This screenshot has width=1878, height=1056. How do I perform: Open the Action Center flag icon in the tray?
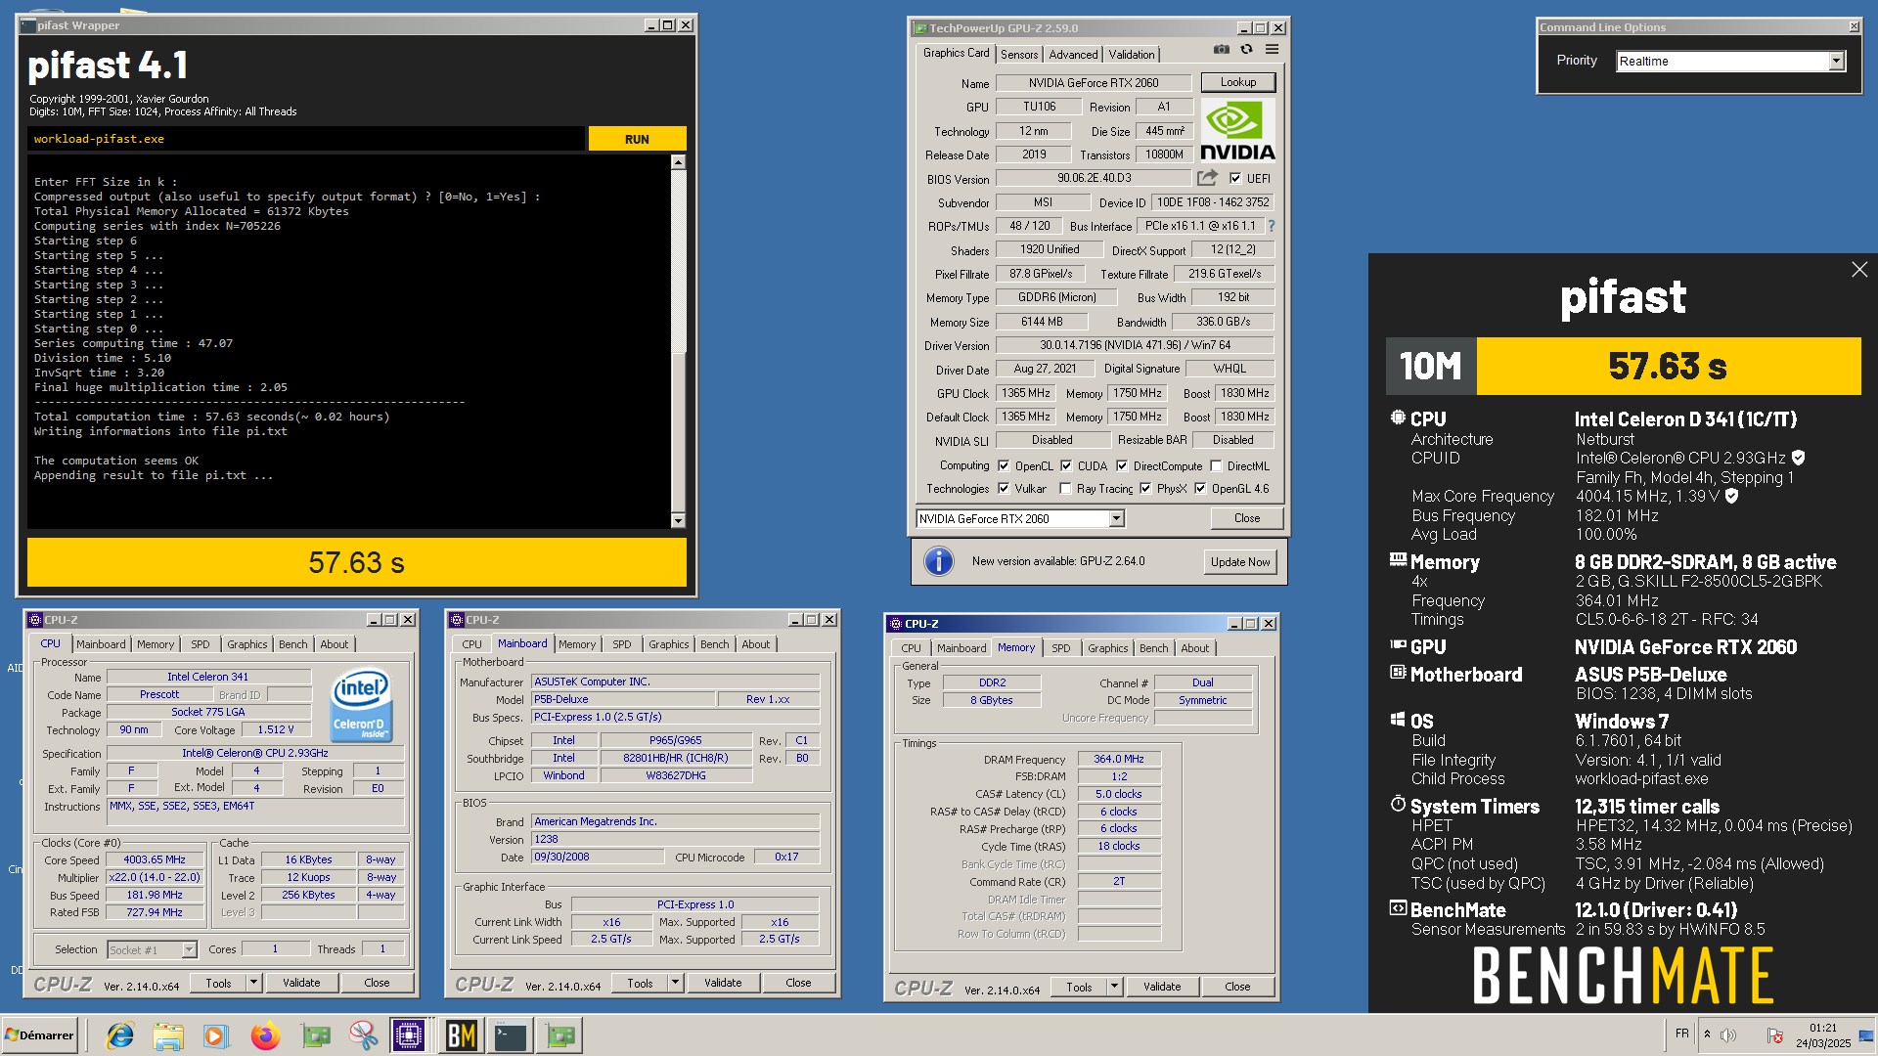(1775, 1034)
